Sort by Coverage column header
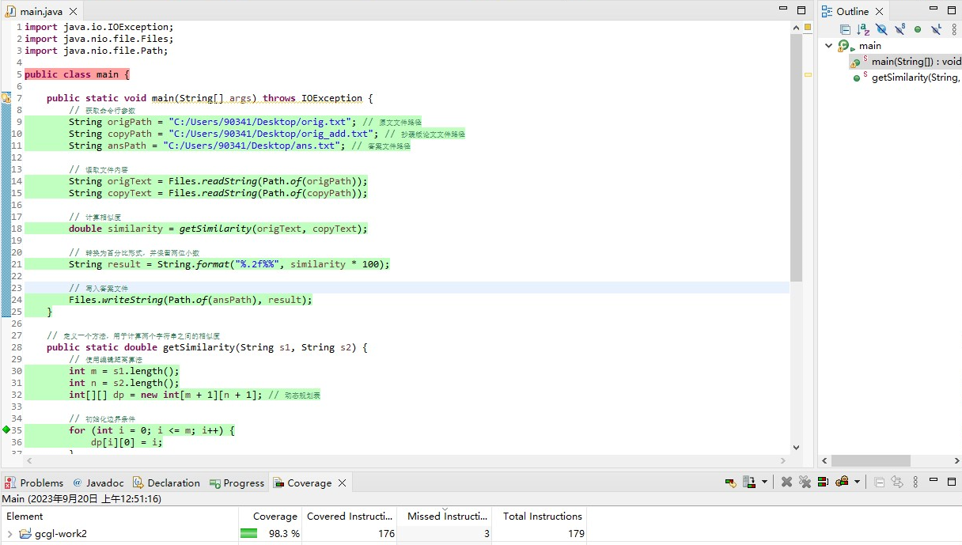This screenshot has width=962, height=545. (x=271, y=516)
